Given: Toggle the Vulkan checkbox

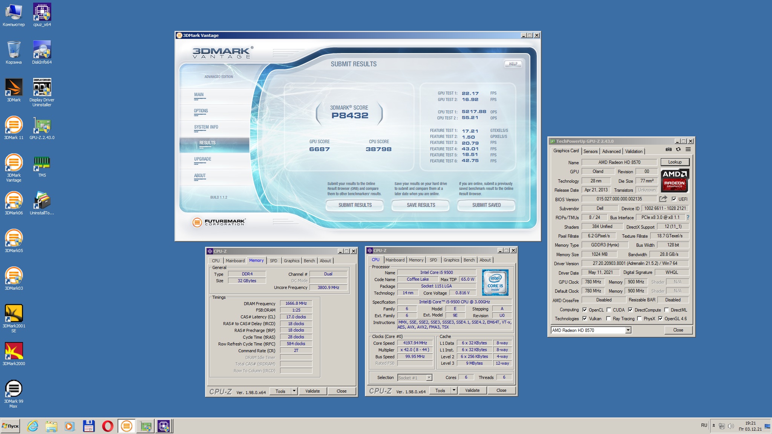Looking at the screenshot, I should [x=585, y=318].
